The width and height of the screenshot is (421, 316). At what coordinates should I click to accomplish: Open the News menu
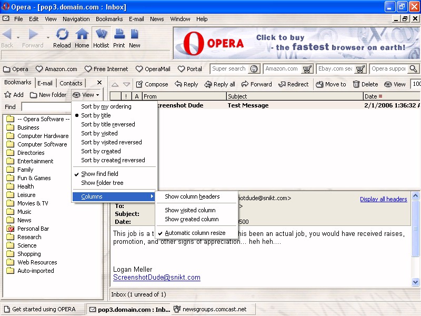157,19
